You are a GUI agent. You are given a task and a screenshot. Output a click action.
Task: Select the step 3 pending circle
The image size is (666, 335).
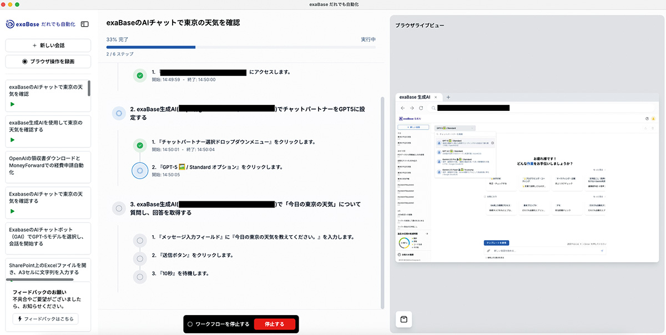118,209
